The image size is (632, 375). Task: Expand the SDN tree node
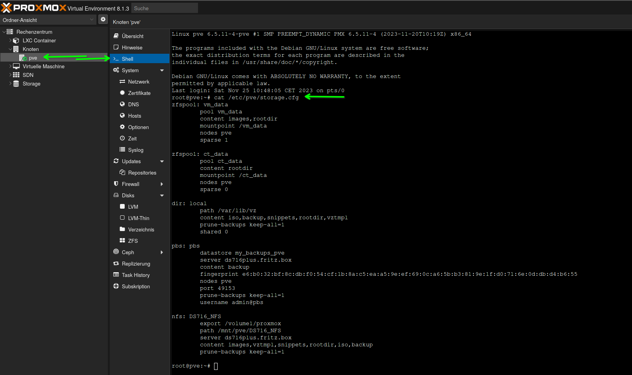(10, 75)
